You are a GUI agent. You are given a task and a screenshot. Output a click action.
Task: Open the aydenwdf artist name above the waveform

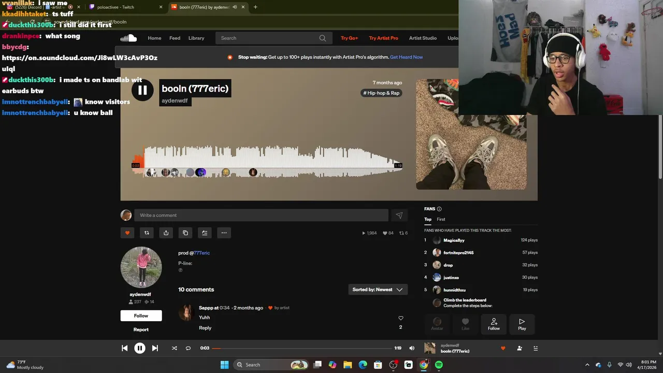point(175,101)
